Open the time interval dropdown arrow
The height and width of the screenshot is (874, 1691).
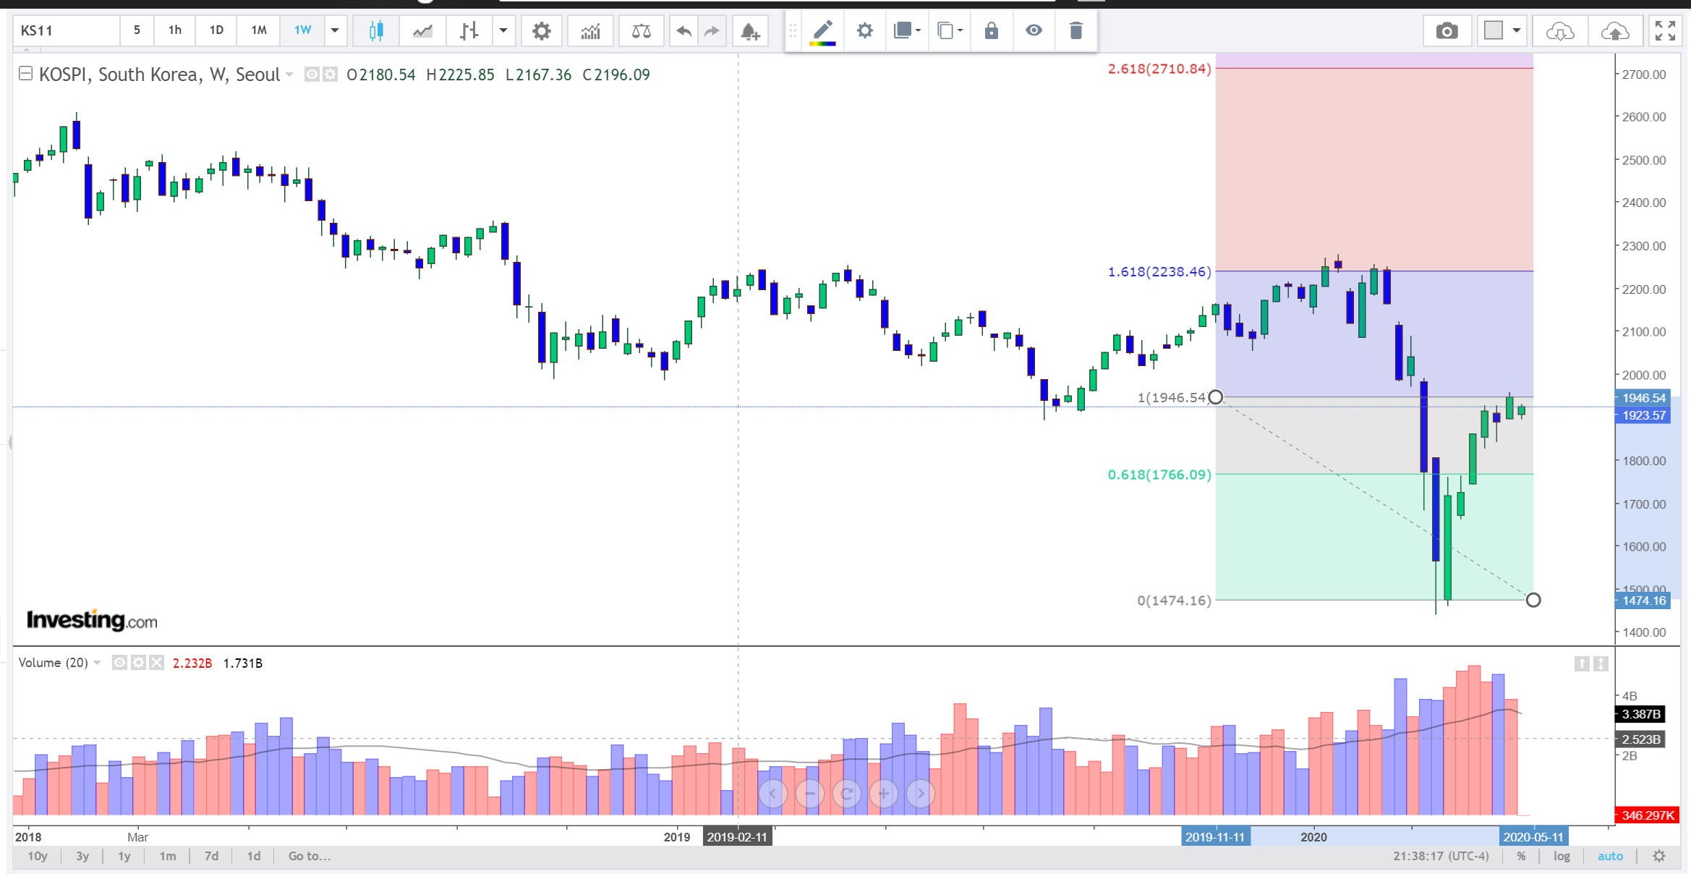[335, 30]
